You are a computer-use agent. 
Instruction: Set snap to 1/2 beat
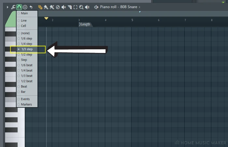pos(27,81)
